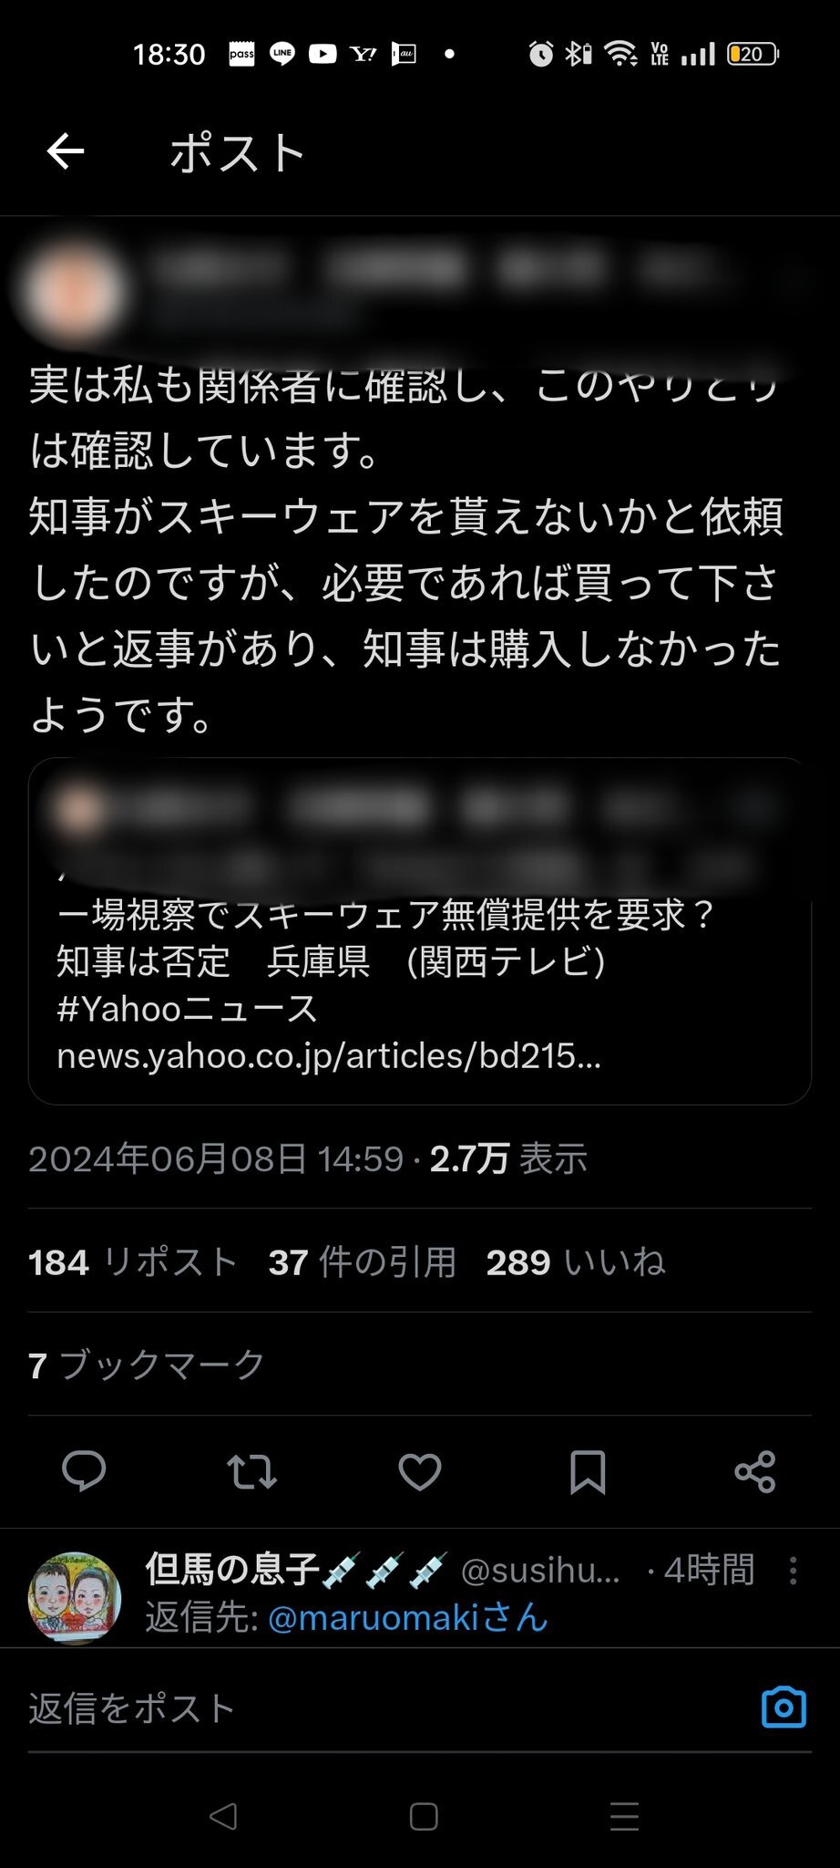Image resolution: width=840 pixels, height=1868 pixels.
Task: Open the 184 リポスト list
Action: (133, 1262)
